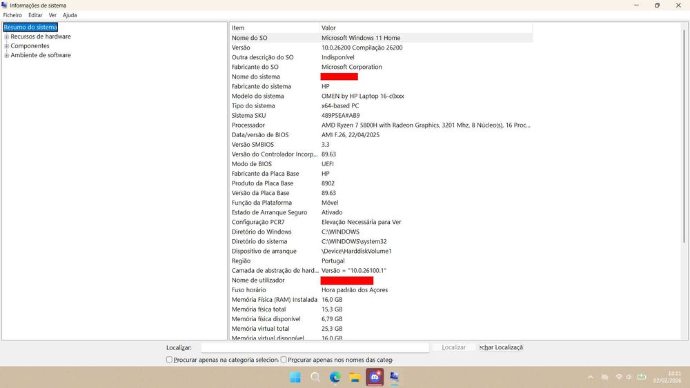Select the Diretório do Windows row
690x388 pixels.
pos(381,232)
